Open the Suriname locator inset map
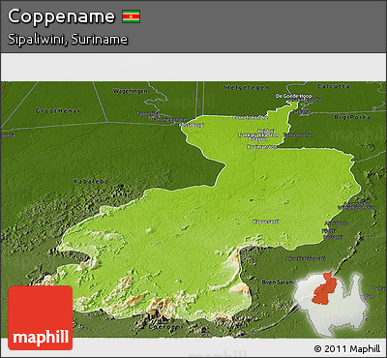Screen dimensions: 387x358 (x=331, y=304)
